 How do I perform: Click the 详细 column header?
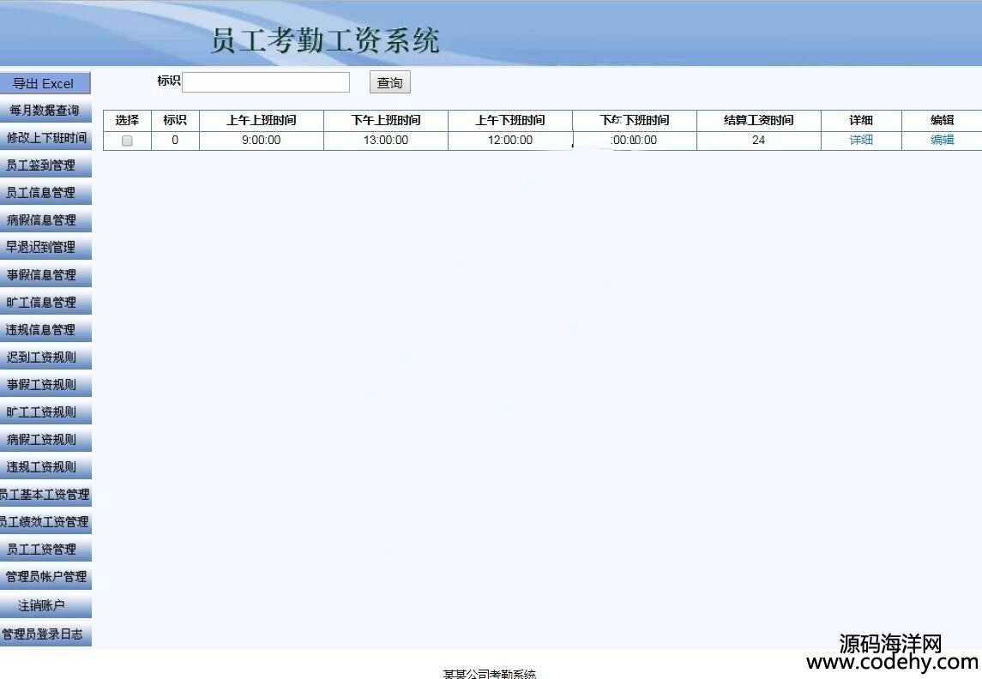coord(861,120)
